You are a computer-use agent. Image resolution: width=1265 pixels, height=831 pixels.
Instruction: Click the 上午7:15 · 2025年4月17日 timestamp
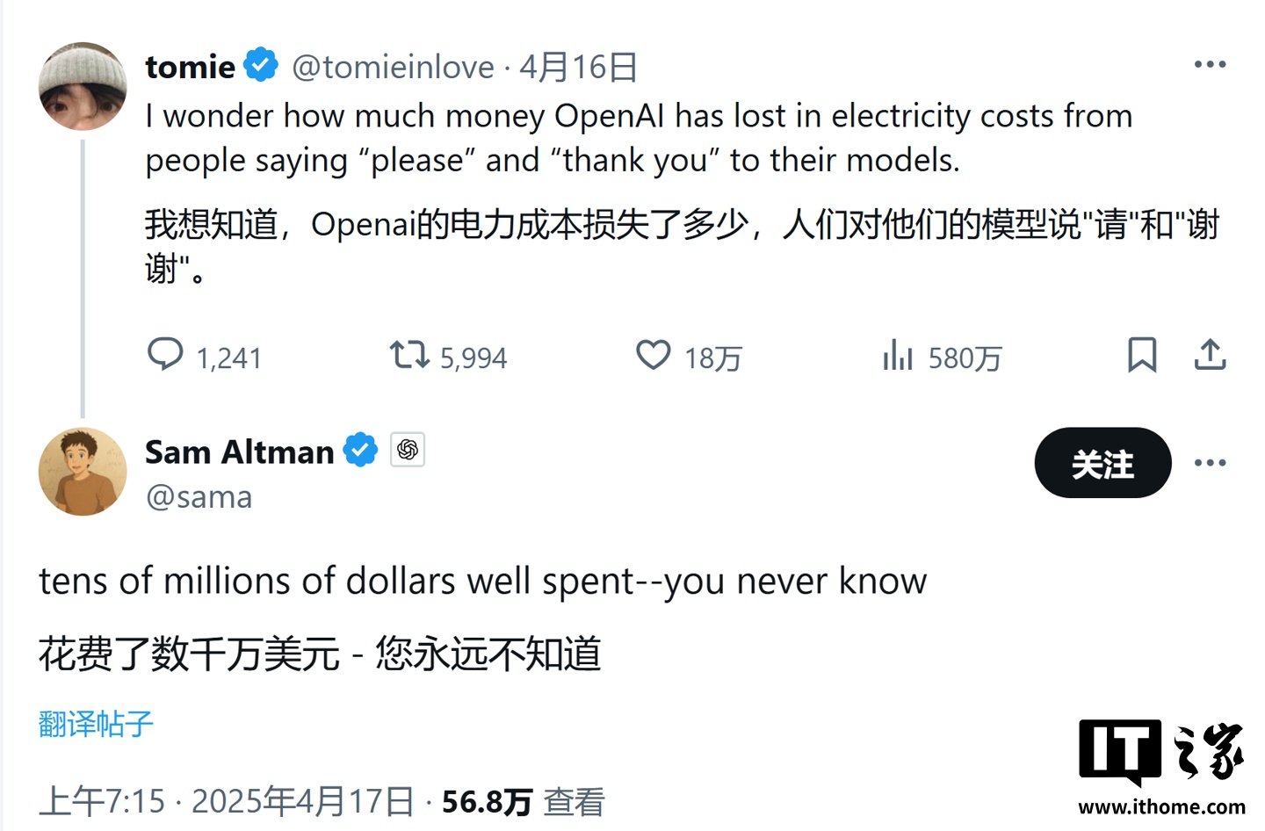[226, 801]
